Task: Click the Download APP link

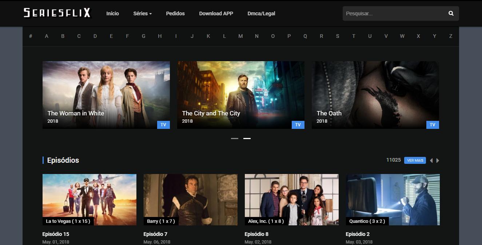Action: [216, 13]
